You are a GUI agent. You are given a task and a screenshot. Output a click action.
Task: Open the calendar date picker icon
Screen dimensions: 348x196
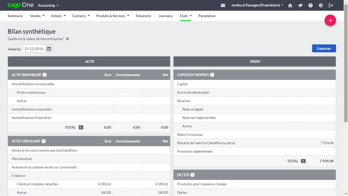click(x=49, y=48)
